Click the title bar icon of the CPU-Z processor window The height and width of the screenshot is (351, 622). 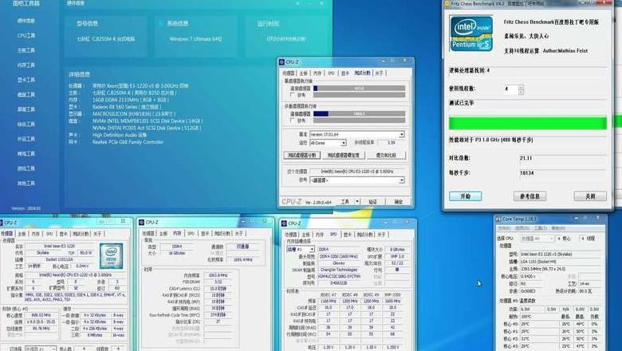tap(2, 223)
